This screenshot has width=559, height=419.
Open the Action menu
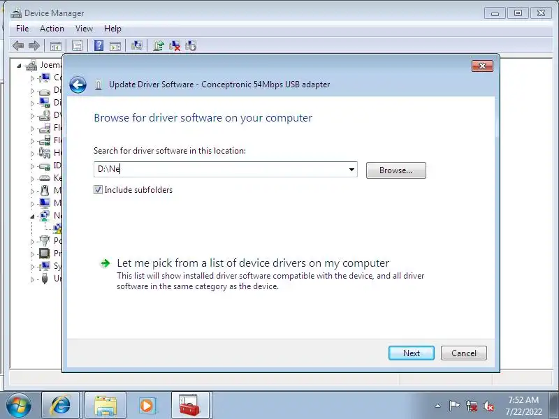52,29
